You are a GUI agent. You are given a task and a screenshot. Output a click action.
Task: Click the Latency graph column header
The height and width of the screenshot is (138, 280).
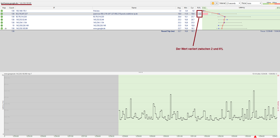(242, 8)
